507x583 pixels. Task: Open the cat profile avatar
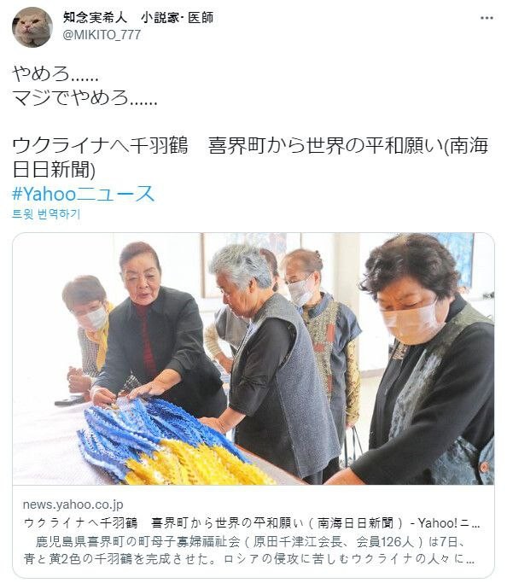(x=32, y=27)
